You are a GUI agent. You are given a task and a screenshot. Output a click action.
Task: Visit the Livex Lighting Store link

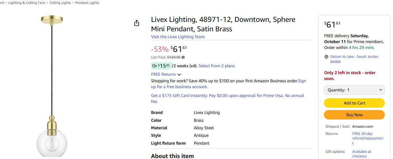coord(178,37)
